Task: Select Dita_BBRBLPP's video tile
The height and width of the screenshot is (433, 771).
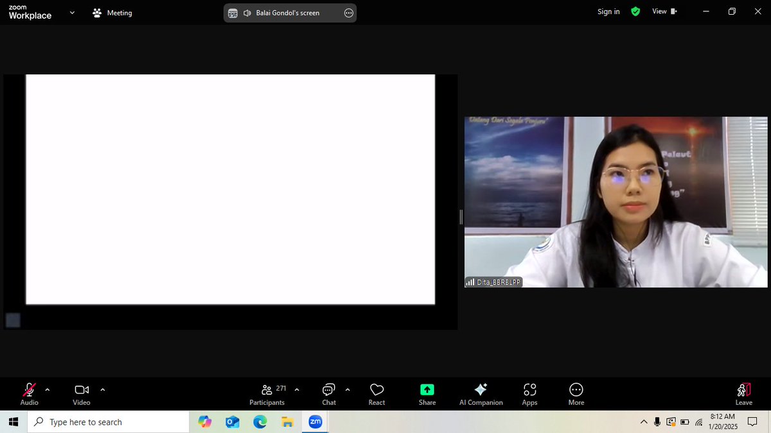Action: 616,202
